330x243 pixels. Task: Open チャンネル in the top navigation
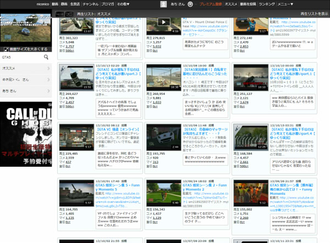(x=91, y=4)
